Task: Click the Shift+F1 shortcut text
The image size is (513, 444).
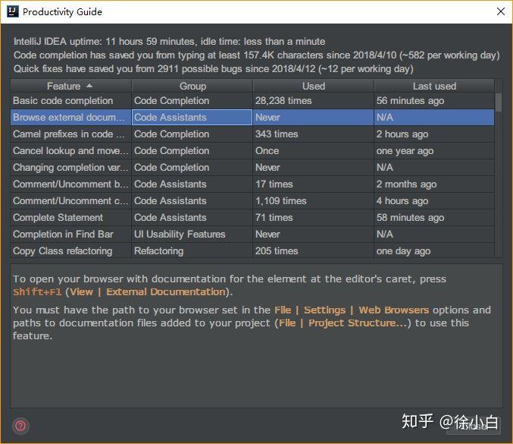Action: (37, 292)
